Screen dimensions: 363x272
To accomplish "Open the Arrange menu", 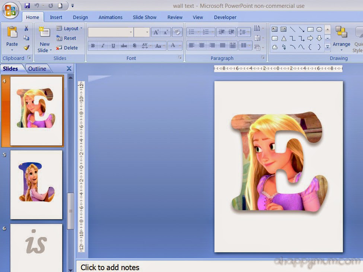I will click(341, 38).
